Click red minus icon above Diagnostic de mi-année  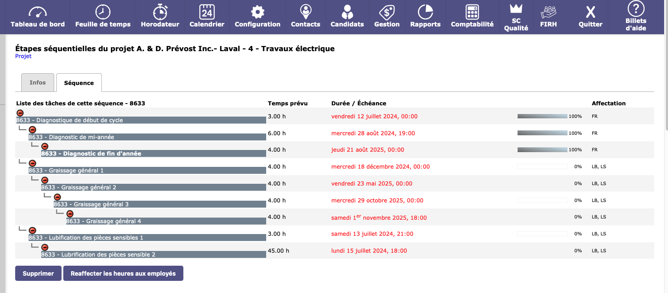click(33, 130)
